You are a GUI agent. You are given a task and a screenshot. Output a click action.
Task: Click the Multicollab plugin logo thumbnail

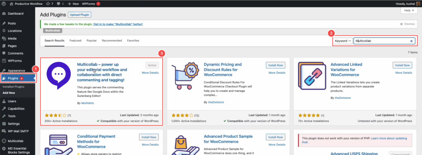tap(59, 76)
